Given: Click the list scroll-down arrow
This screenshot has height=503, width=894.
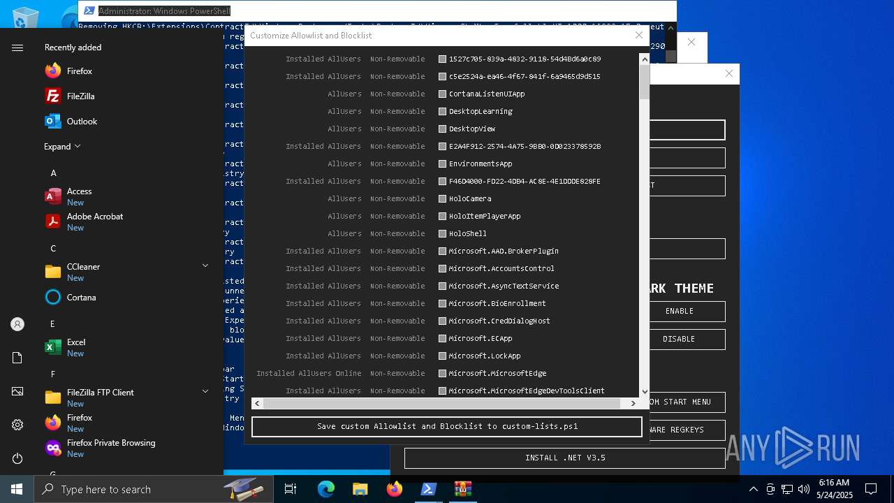Looking at the screenshot, I should click(x=645, y=392).
